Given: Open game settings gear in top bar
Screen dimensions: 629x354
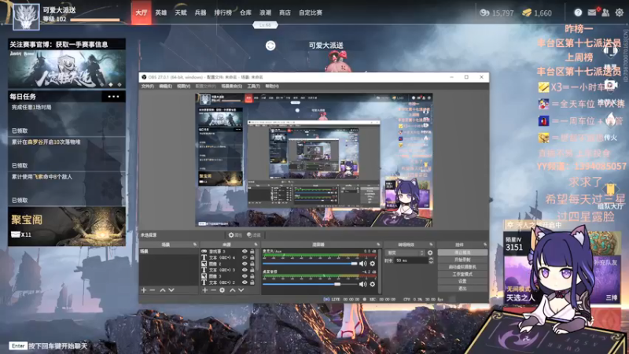Looking at the screenshot, I should click(x=620, y=13).
